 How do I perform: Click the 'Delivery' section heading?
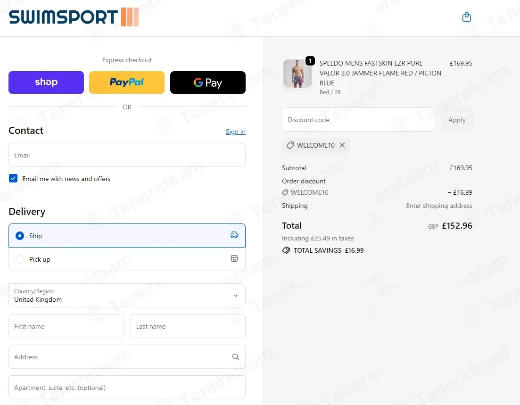27,212
